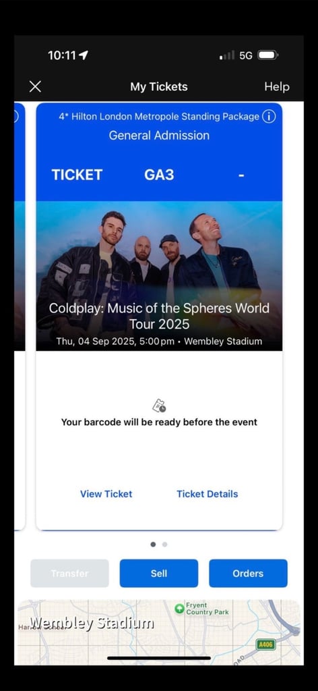The image size is (318, 691).
Task: Tap the Sell button
Action: [159, 574]
